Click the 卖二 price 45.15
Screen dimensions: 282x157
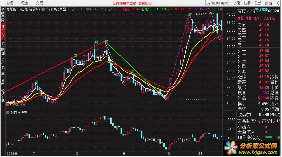click(264, 40)
